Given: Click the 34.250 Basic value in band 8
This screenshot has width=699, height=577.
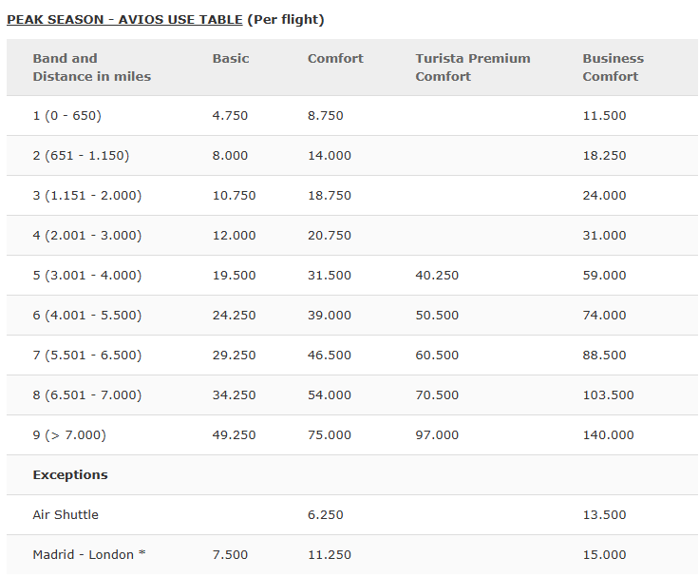Looking at the screenshot, I should click(x=234, y=395).
